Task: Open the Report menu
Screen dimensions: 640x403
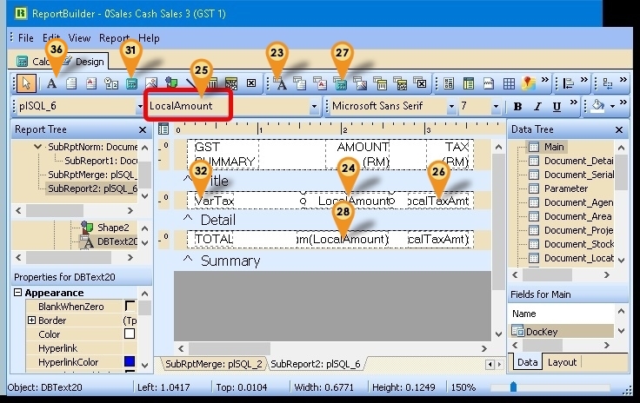Action: 114,38
